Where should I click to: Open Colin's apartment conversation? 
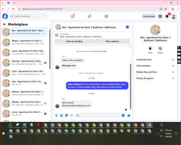[24, 73]
